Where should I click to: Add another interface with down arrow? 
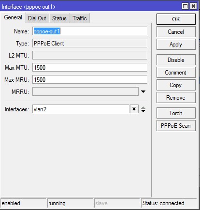click(x=143, y=111)
